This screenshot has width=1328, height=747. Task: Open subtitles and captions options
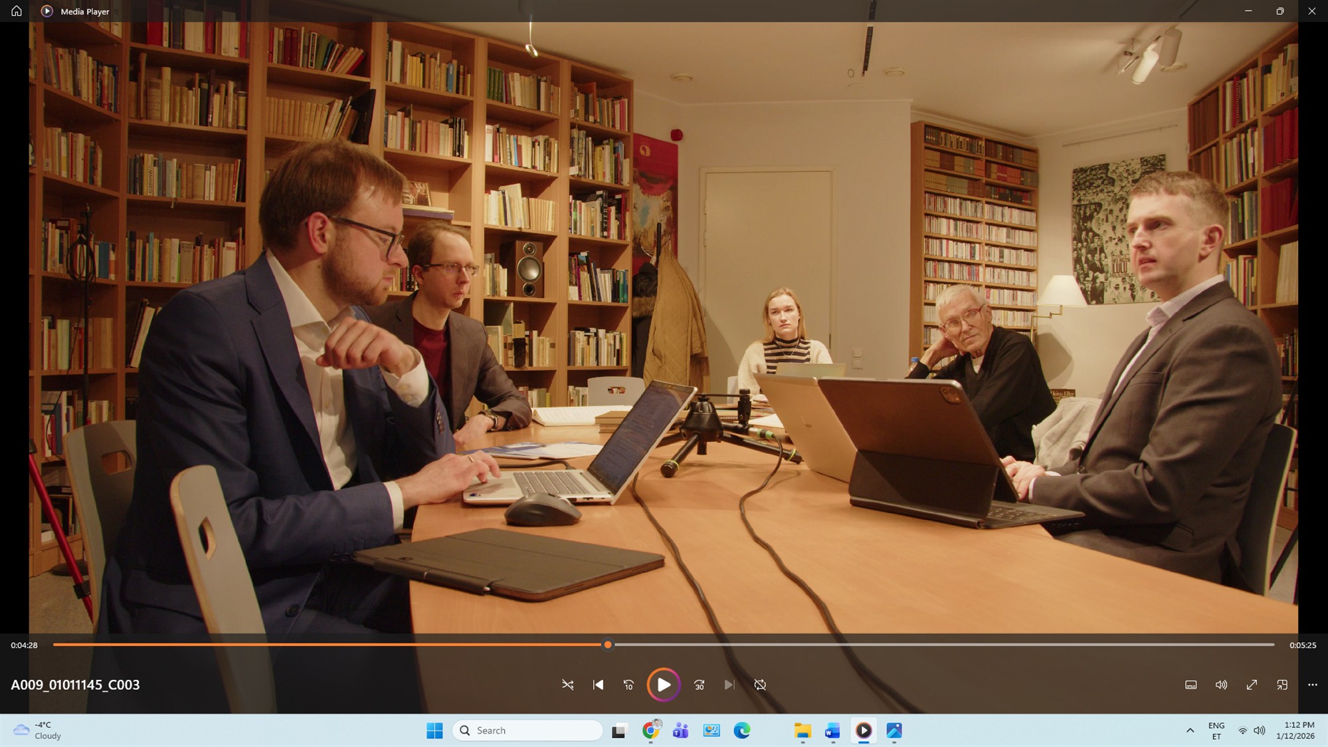click(x=1190, y=685)
